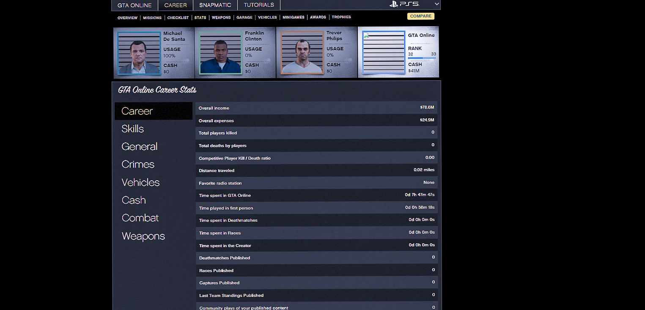Switch to the Snapmatic tab
The image size is (645, 310).
click(215, 5)
